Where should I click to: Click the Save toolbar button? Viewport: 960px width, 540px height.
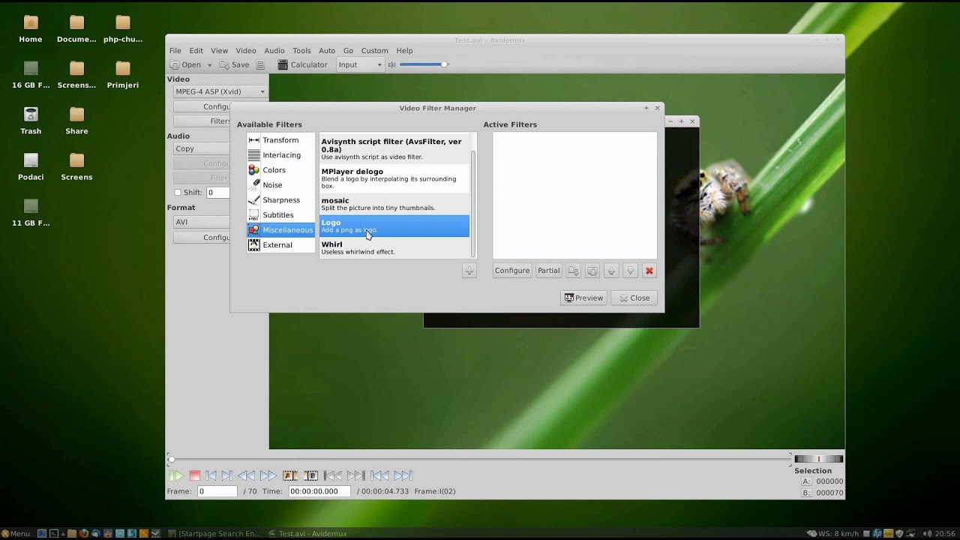click(x=234, y=65)
